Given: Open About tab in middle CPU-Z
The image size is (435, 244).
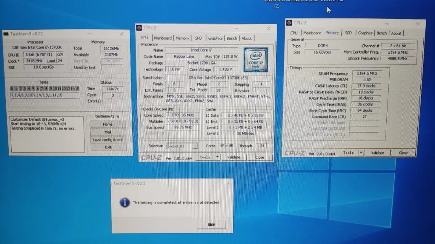Looking at the screenshot, I should click(x=246, y=39).
